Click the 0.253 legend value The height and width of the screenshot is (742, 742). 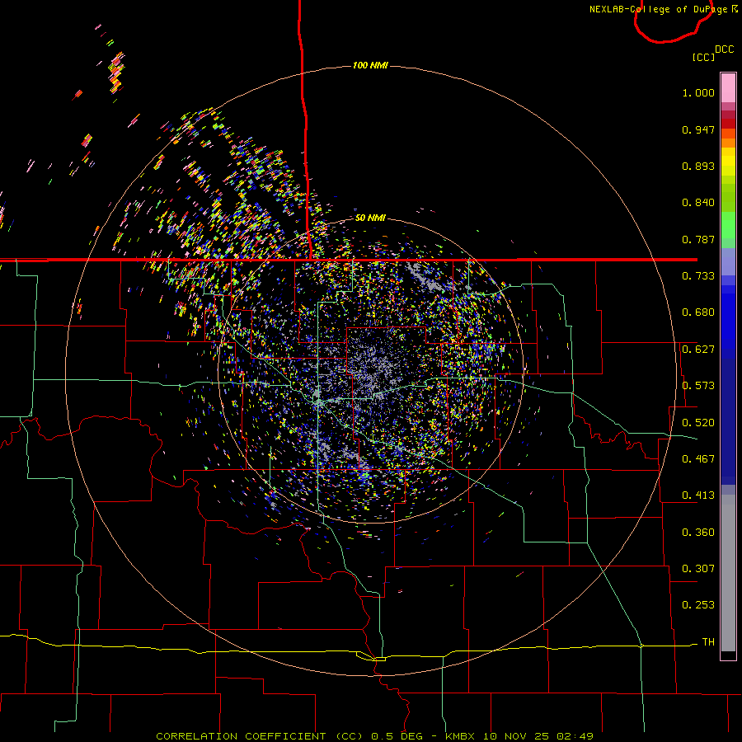tap(698, 605)
